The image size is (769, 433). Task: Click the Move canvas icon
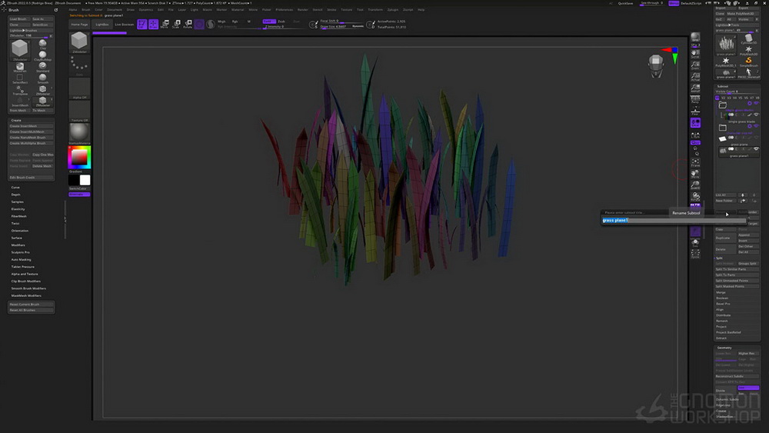pyautogui.click(x=695, y=174)
